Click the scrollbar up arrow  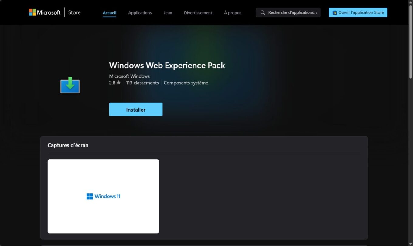pos(411,2)
